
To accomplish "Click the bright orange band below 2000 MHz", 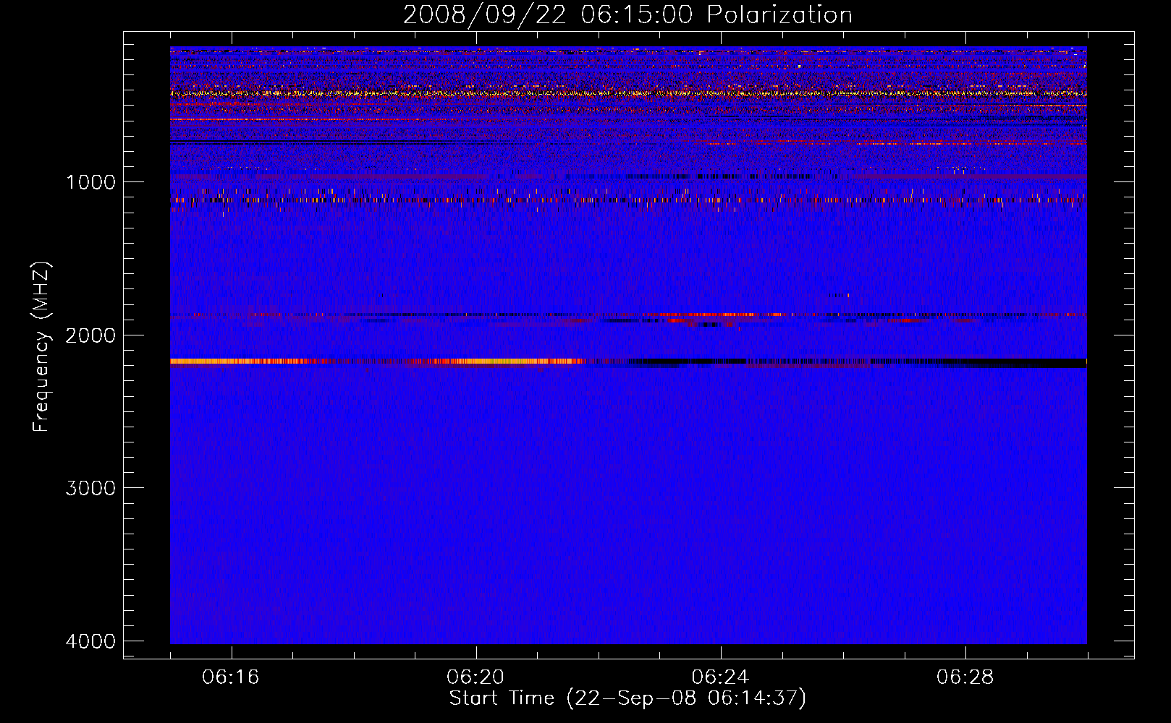I will [x=362, y=361].
